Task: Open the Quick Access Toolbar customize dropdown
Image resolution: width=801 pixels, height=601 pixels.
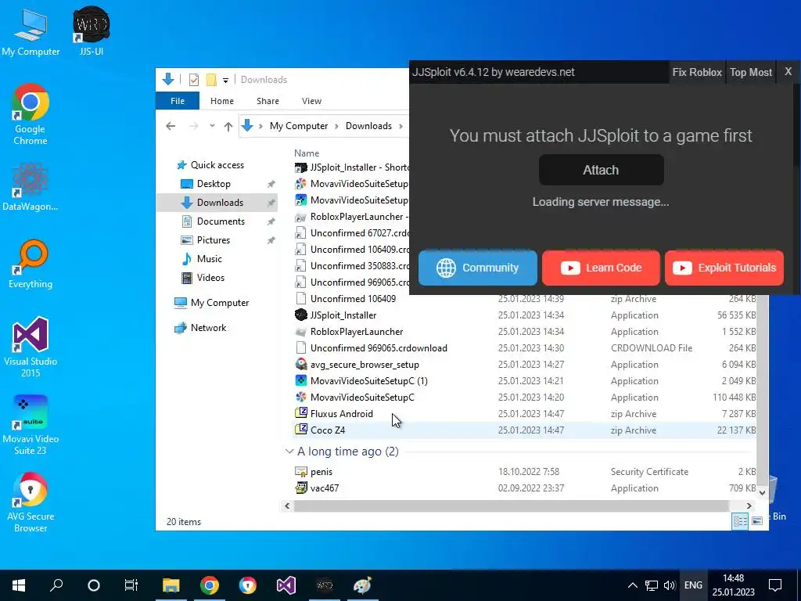Action: point(225,81)
